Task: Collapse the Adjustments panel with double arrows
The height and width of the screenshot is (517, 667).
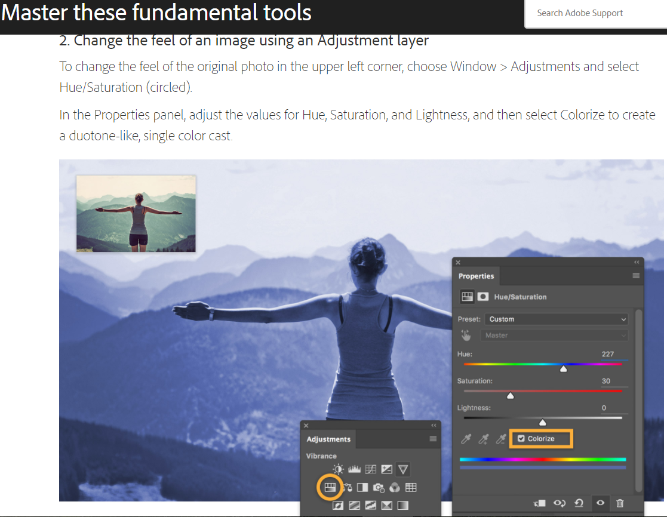Action: click(434, 425)
